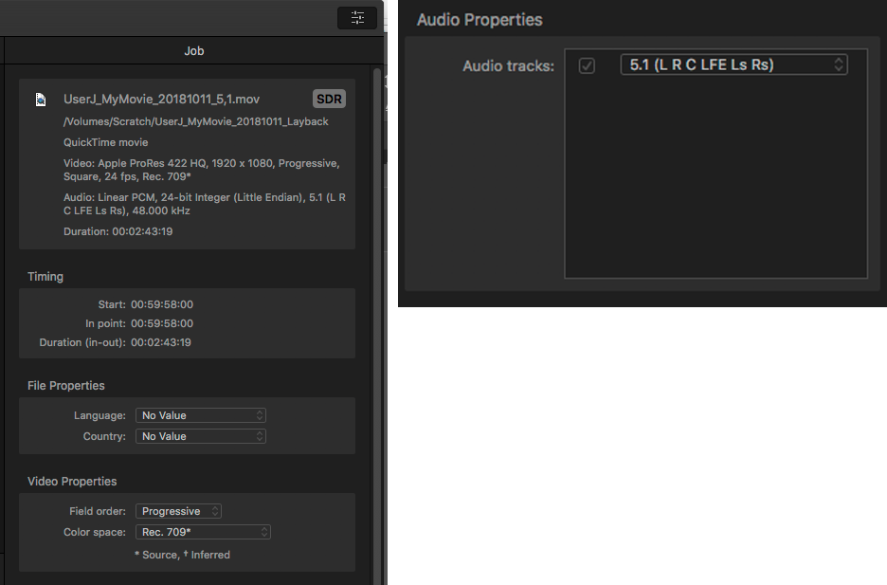Screen dimensions: 887x585
Task: Click the QuickTime movie file icon
Action: [x=41, y=100]
